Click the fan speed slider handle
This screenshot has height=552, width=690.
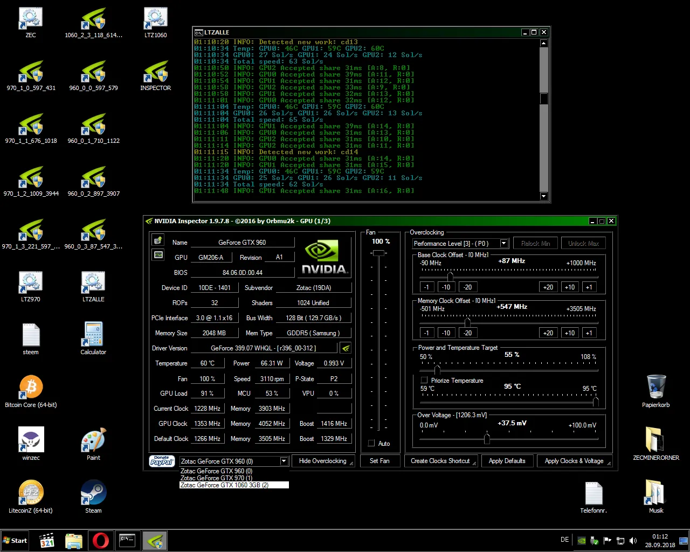click(378, 253)
